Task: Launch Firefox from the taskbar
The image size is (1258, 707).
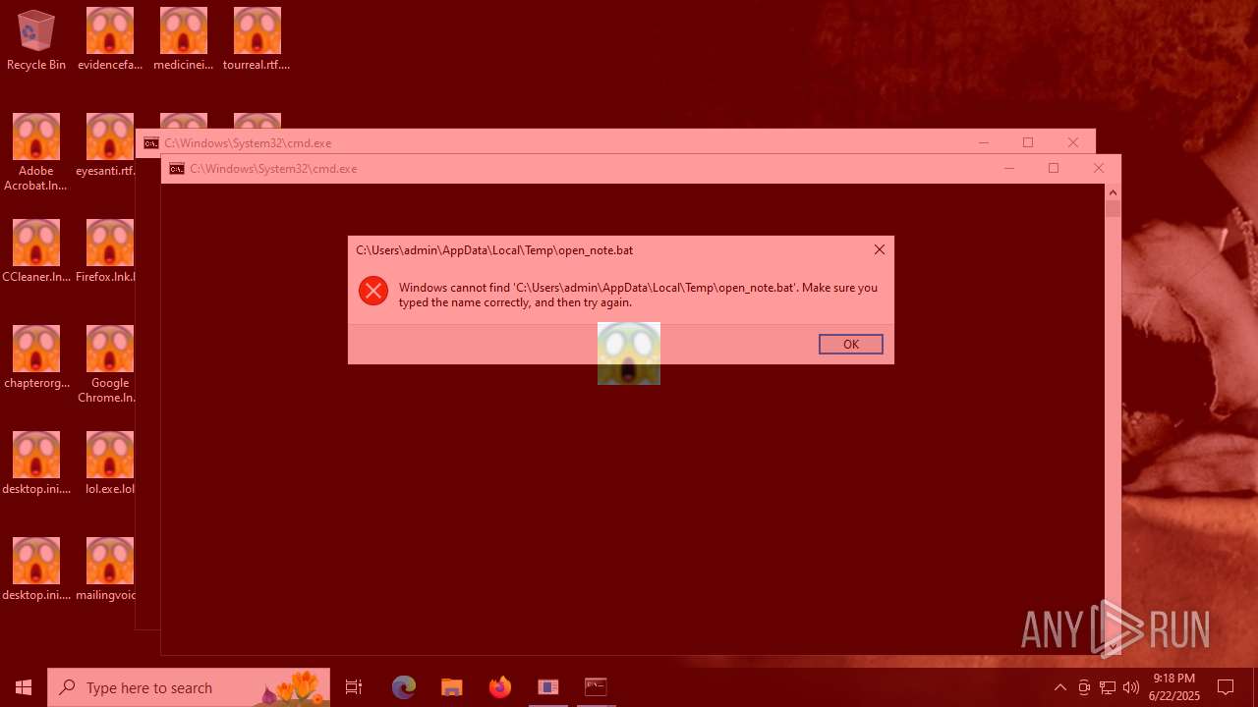Action: point(500,687)
